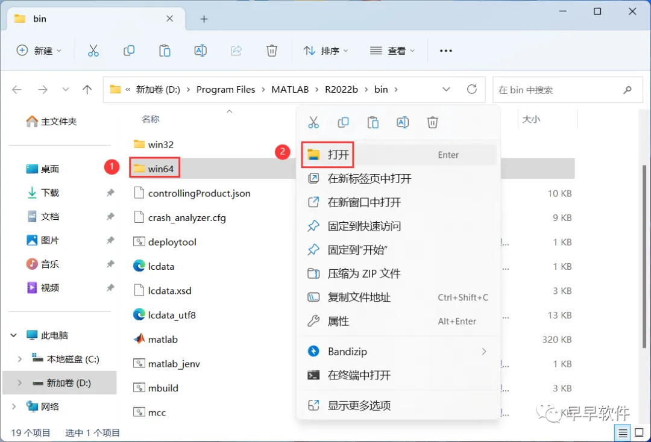Open recent locations dropdown arrow
The image size is (651, 442).
[66, 90]
